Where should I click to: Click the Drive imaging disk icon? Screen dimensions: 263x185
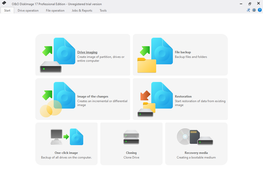click(58, 55)
